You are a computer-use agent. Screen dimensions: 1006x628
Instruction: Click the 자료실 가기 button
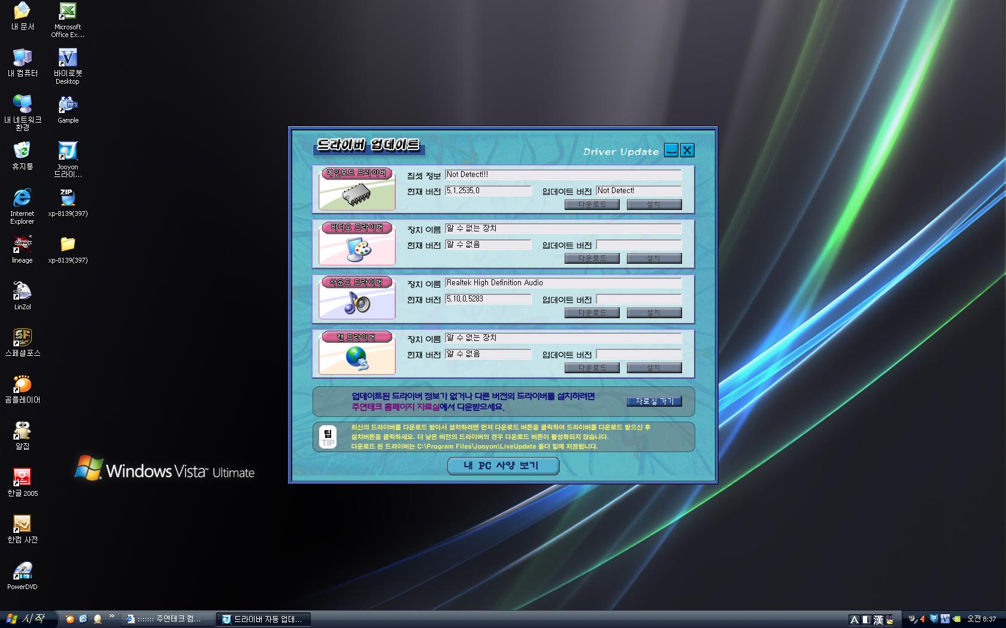(x=654, y=401)
